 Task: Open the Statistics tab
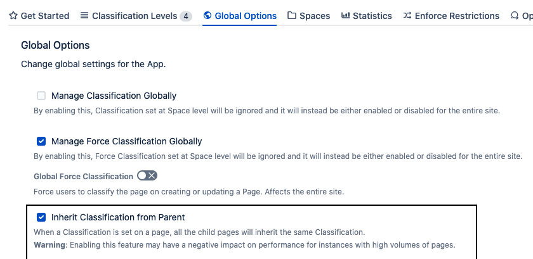point(372,16)
